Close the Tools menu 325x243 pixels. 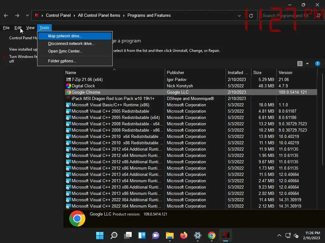44,28
